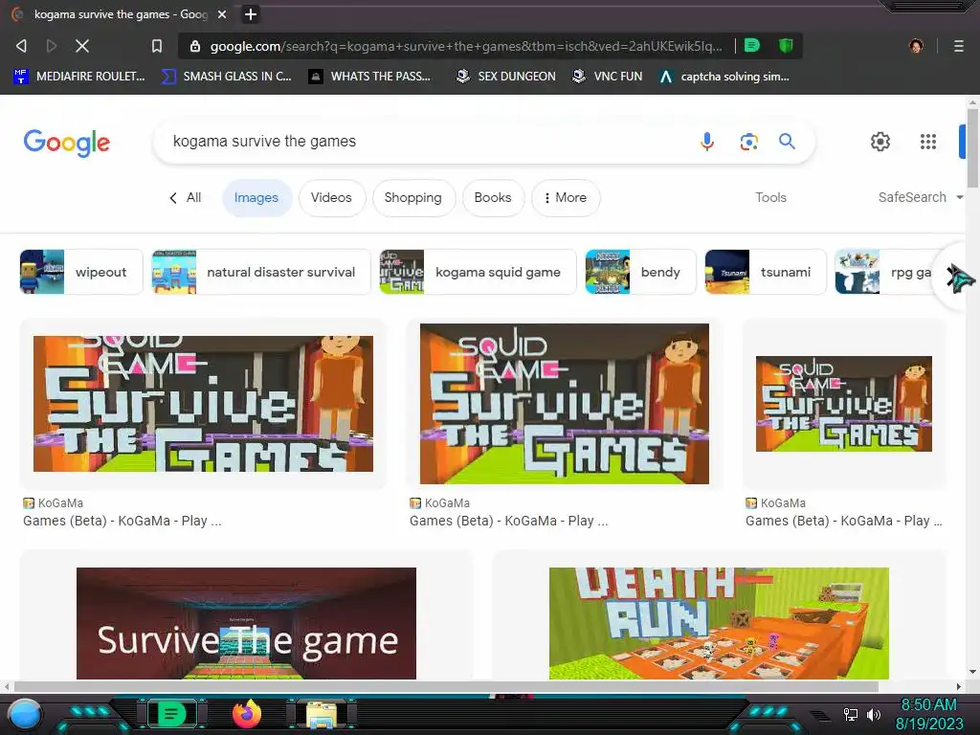The image size is (980, 735).
Task: Open middle Games (Beta) - KoGaMa - Play link
Action: click(x=509, y=521)
